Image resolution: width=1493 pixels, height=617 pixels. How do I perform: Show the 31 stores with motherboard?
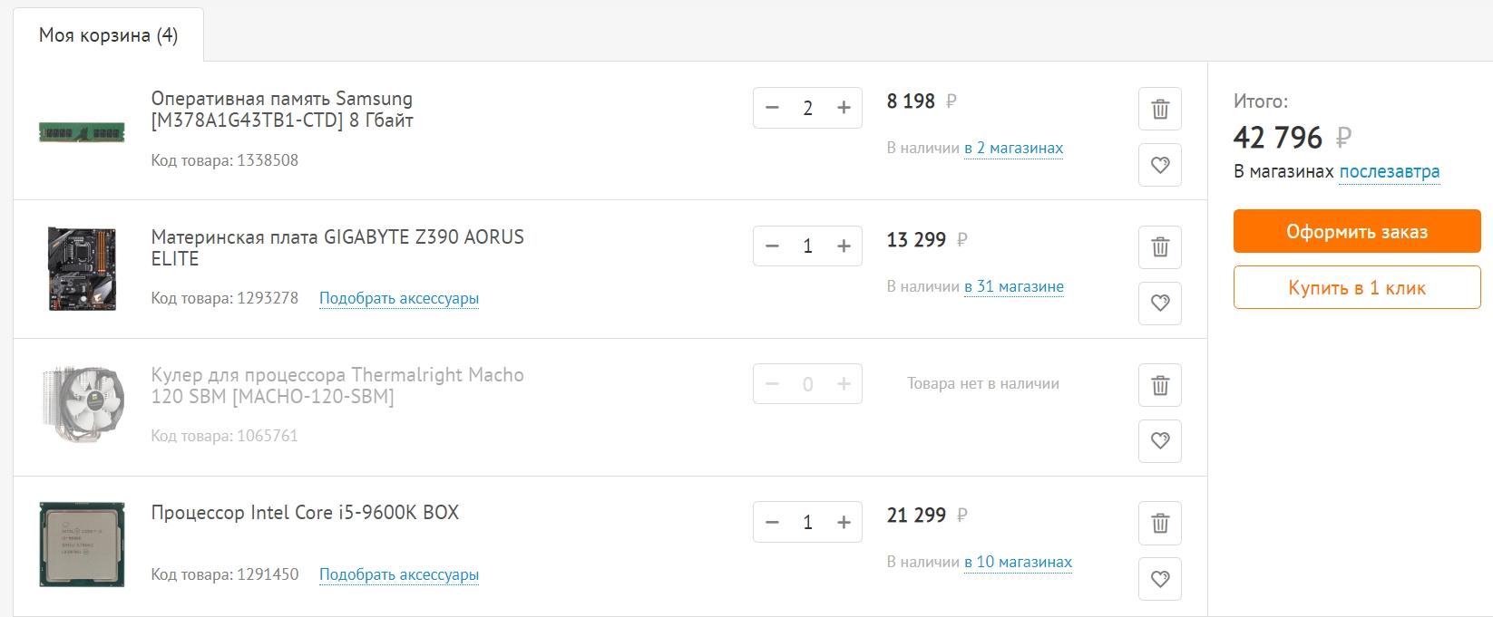[x=1013, y=287]
